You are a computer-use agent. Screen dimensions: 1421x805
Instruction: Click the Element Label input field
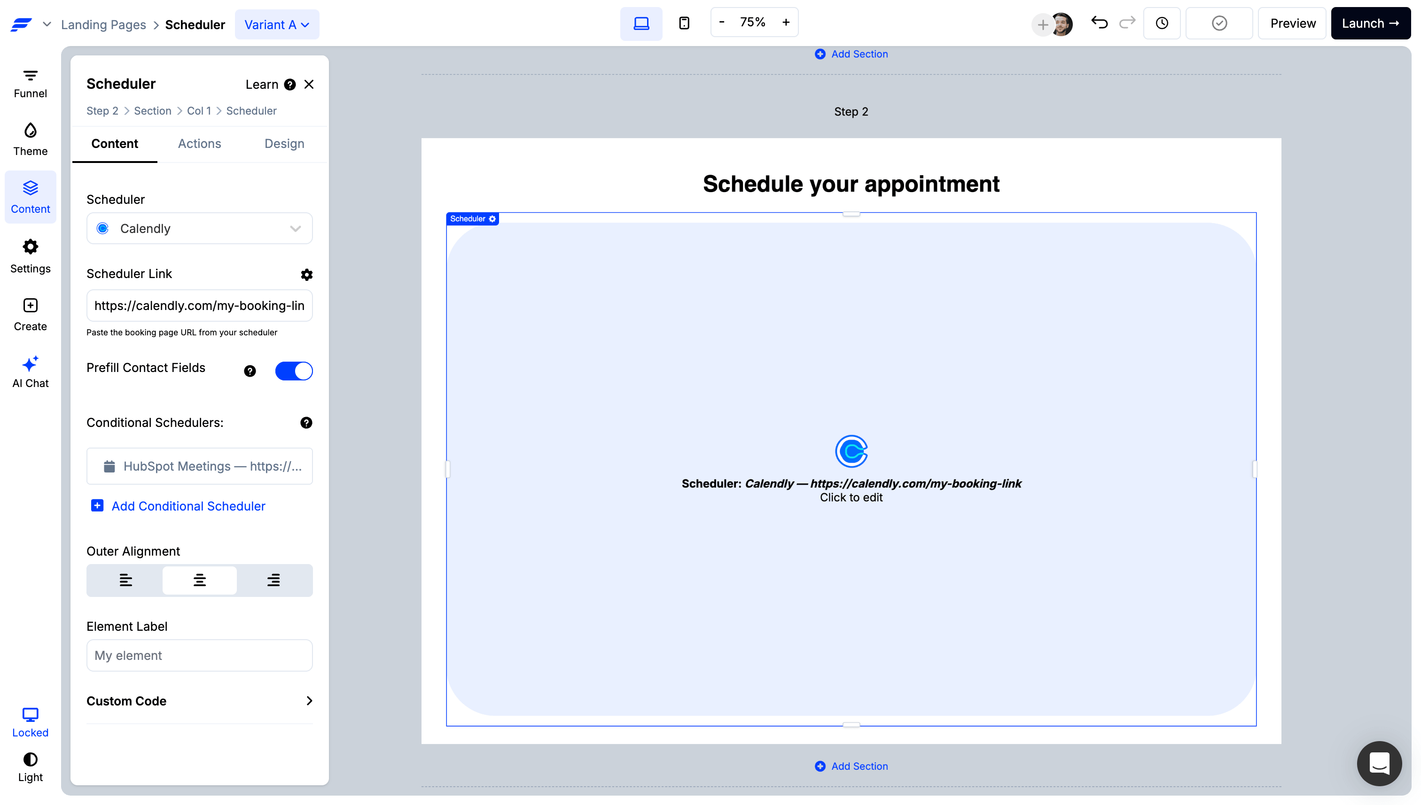pos(199,656)
